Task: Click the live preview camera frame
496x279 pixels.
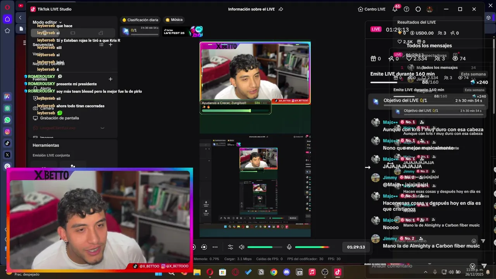Action: coord(255,73)
